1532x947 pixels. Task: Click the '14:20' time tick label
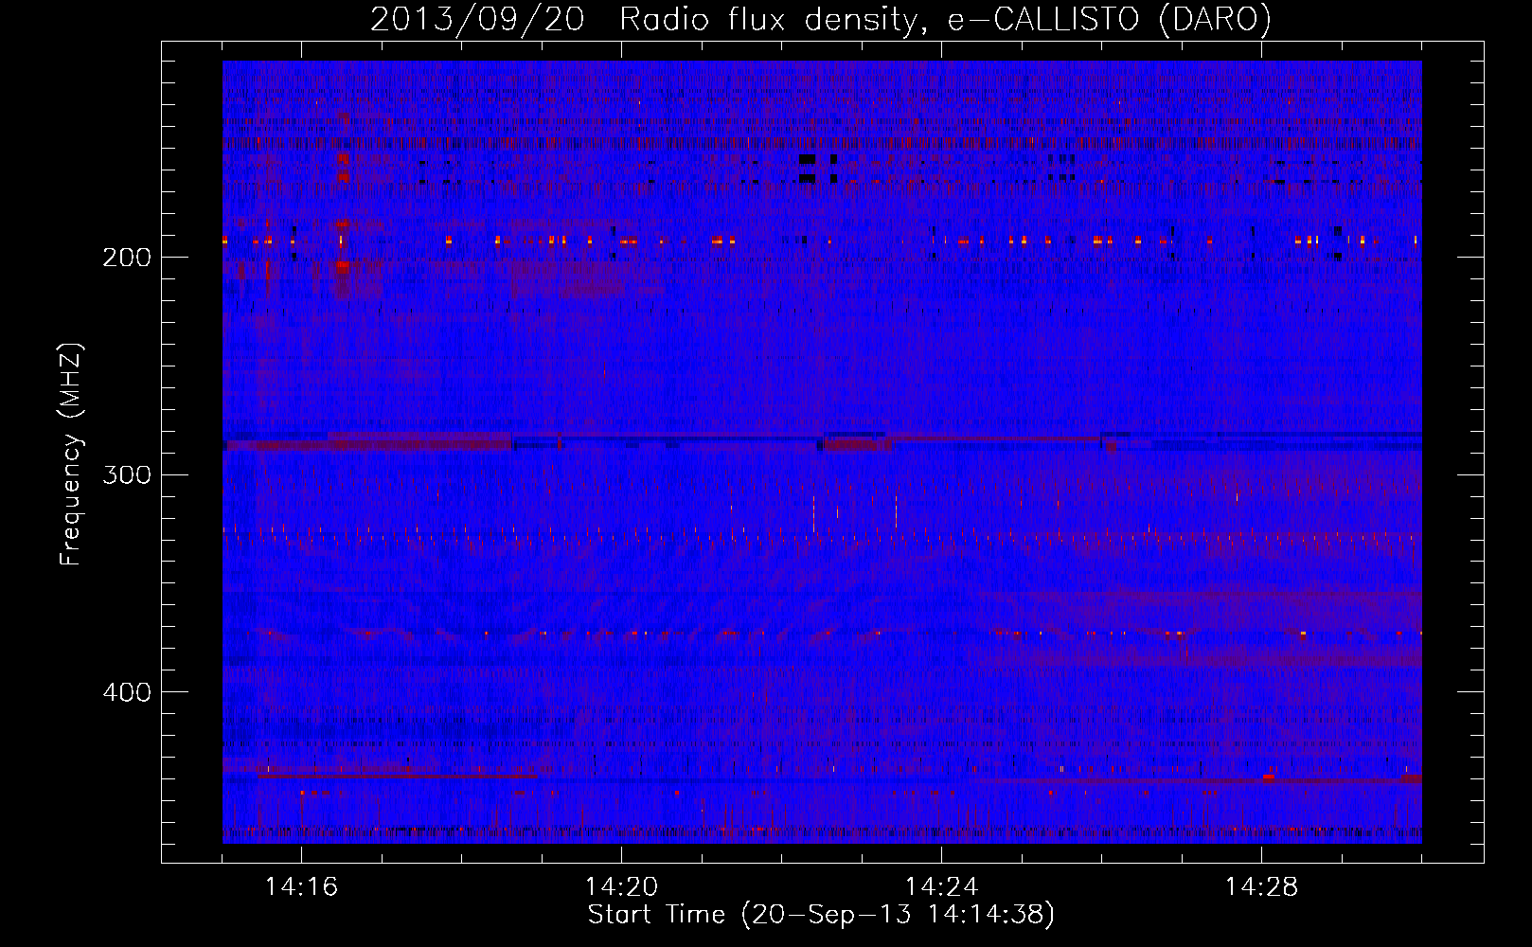tap(621, 887)
